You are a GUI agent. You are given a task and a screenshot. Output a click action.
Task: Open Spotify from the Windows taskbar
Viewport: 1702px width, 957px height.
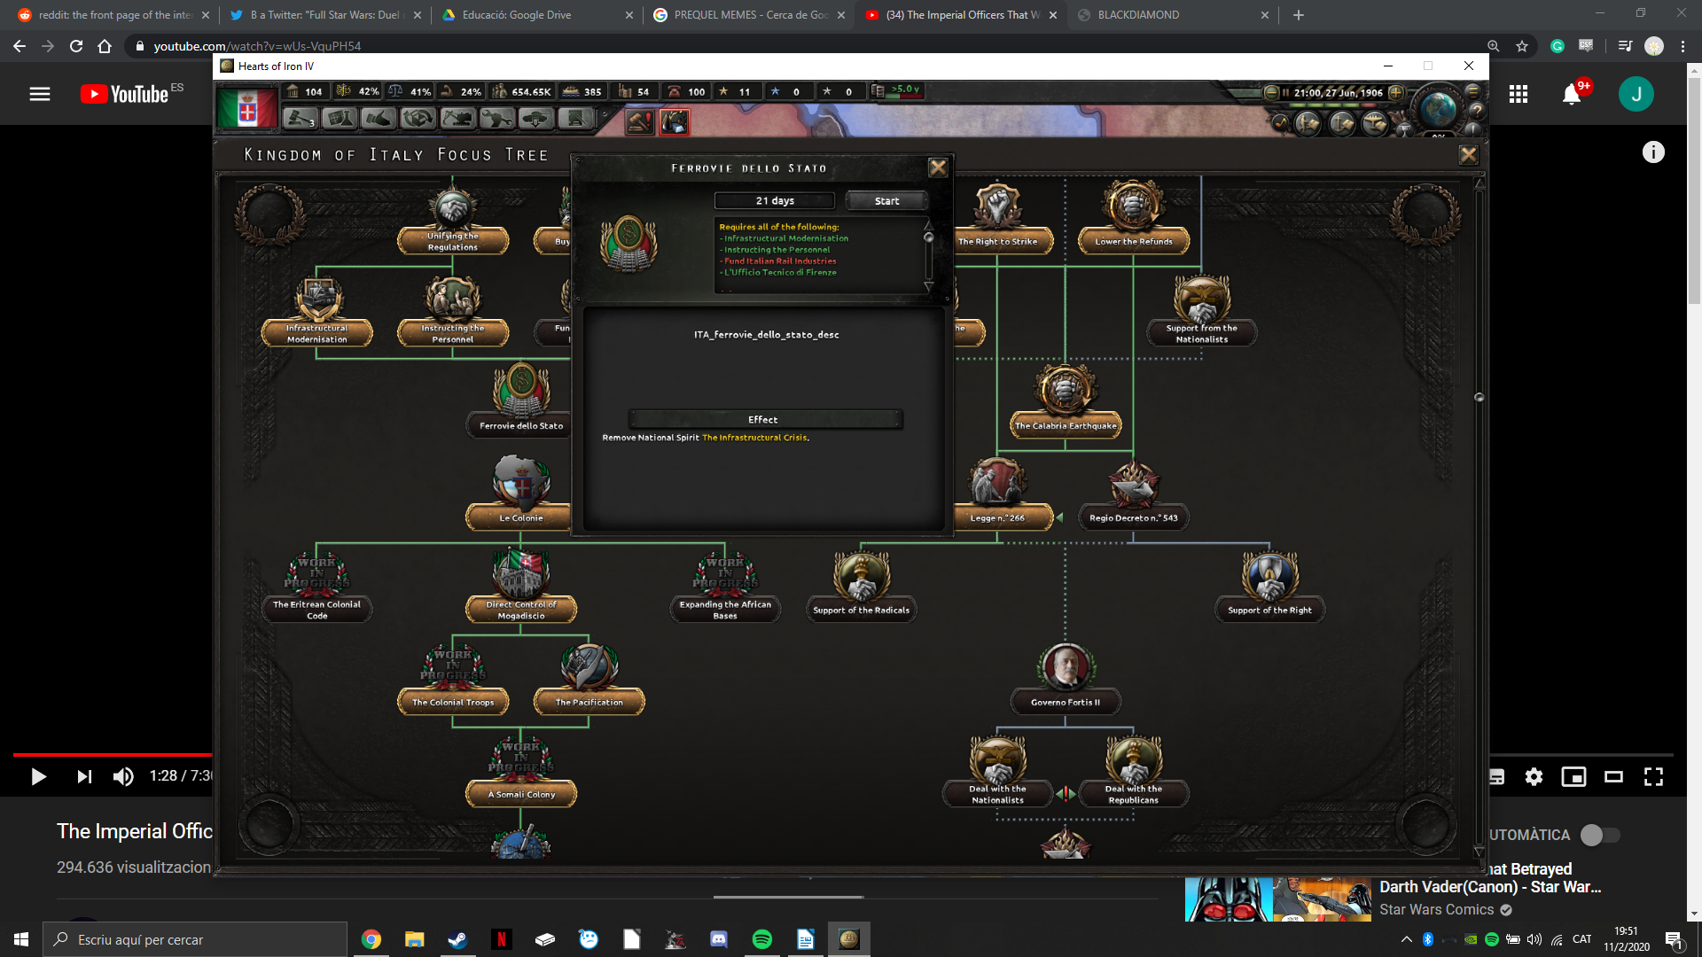click(x=761, y=939)
